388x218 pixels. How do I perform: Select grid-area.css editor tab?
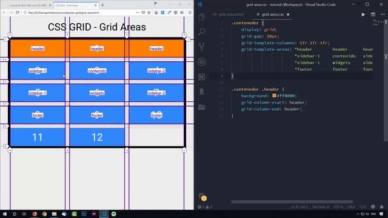coord(273,15)
